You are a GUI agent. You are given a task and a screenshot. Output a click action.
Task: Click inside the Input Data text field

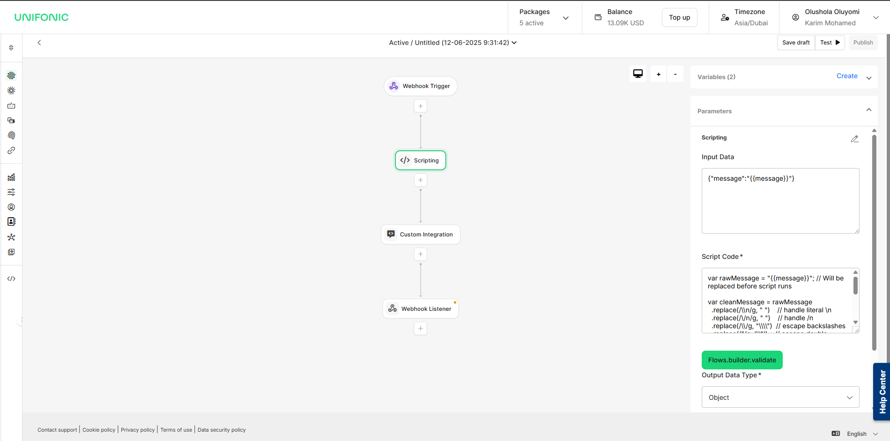780,200
